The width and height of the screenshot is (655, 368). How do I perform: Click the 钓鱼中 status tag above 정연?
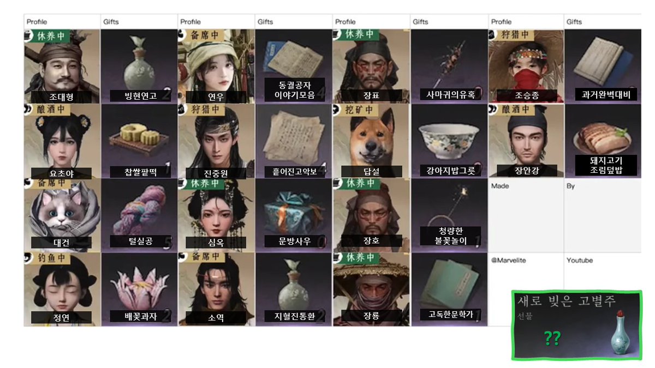(x=47, y=258)
